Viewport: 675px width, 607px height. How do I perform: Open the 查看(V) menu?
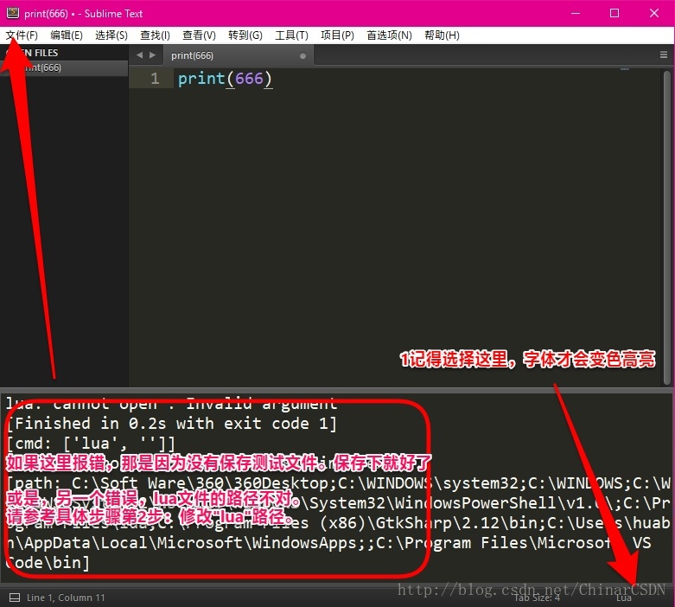(x=199, y=35)
